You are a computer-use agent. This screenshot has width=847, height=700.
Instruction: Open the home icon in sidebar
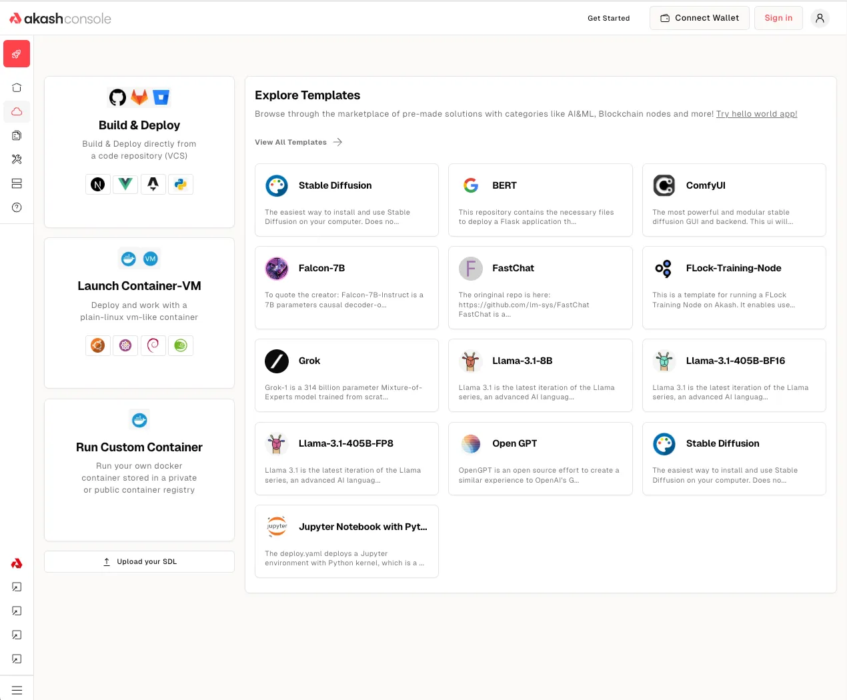17,87
